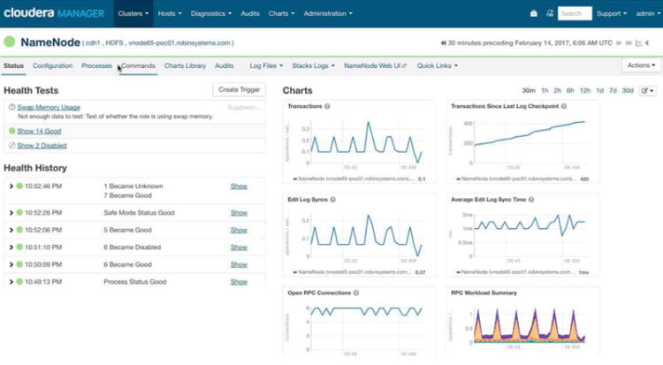
Task: Expand the 10:48:13 PM health history entry
Action: tap(11, 282)
